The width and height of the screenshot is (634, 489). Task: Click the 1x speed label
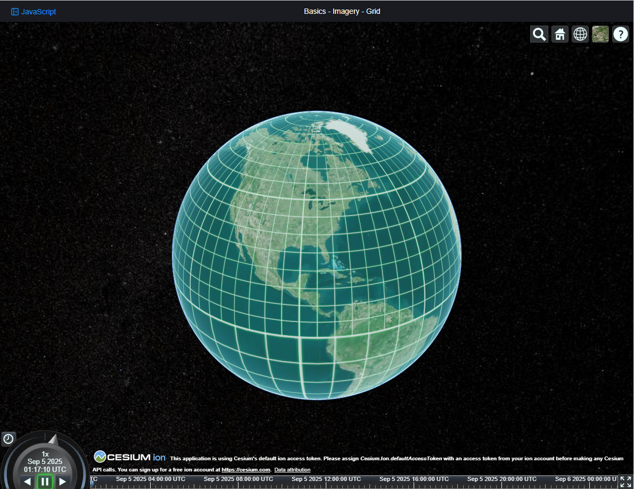pos(45,454)
